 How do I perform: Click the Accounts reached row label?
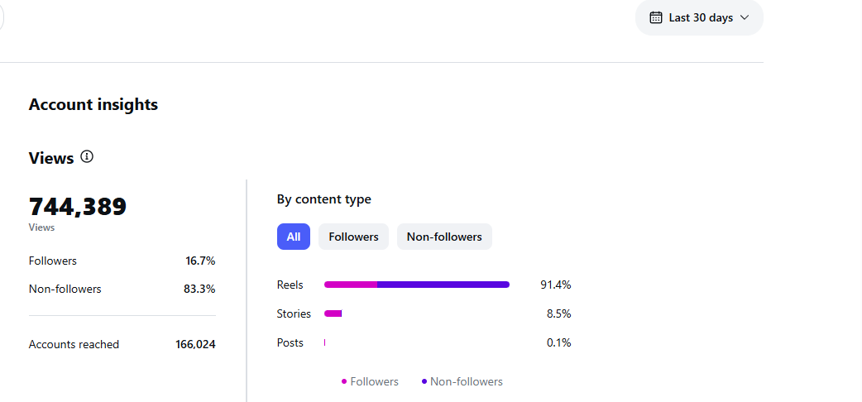tap(74, 344)
